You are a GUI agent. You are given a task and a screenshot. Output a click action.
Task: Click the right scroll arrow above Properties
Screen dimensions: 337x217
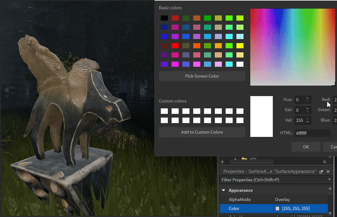[x=324, y=162]
